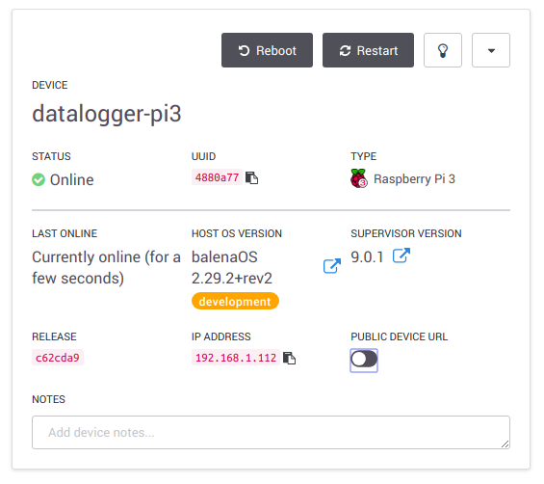
Task: Reboot the datalogger-pi3 device
Action: pos(267,50)
